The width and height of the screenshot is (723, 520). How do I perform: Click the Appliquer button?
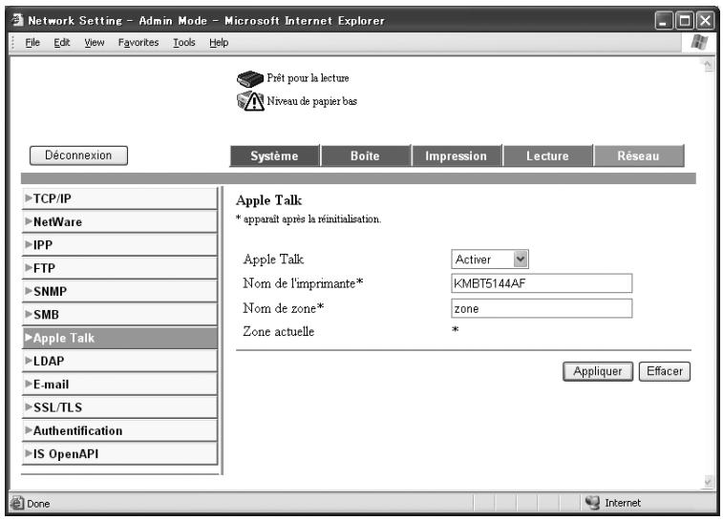(x=598, y=371)
